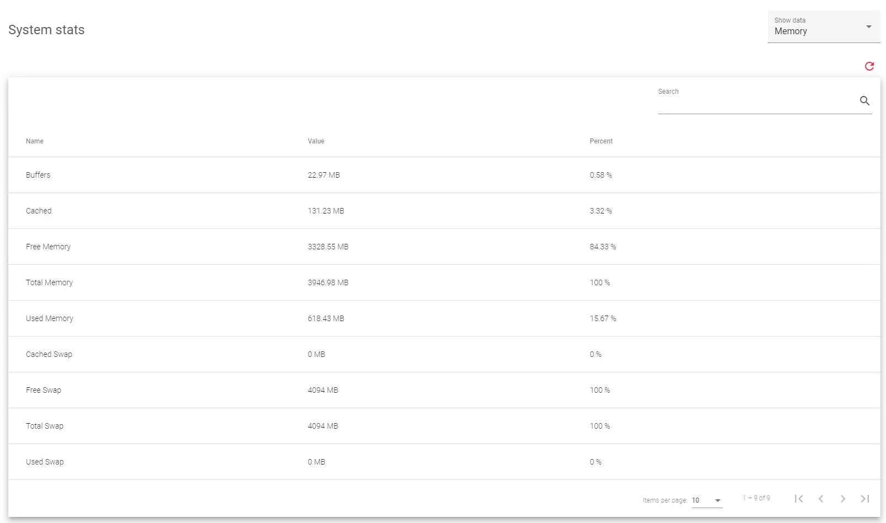Click the System stats page heading
The width and height of the screenshot is (886, 523).
tap(46, 30)
